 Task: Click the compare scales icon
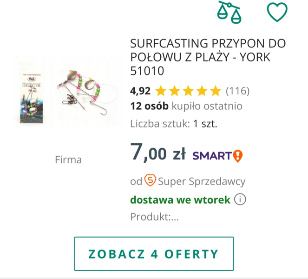pyautogui.click(x=229, y=12)
